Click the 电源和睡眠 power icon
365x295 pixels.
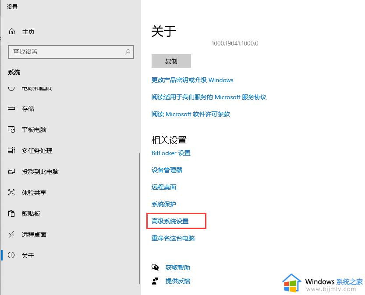coord(11,88)
